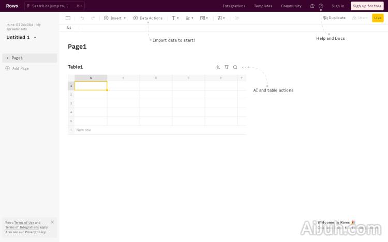Expand the Untitled 1 spreadsheet menu
The image size is (388, 242).
click(35, 38)
